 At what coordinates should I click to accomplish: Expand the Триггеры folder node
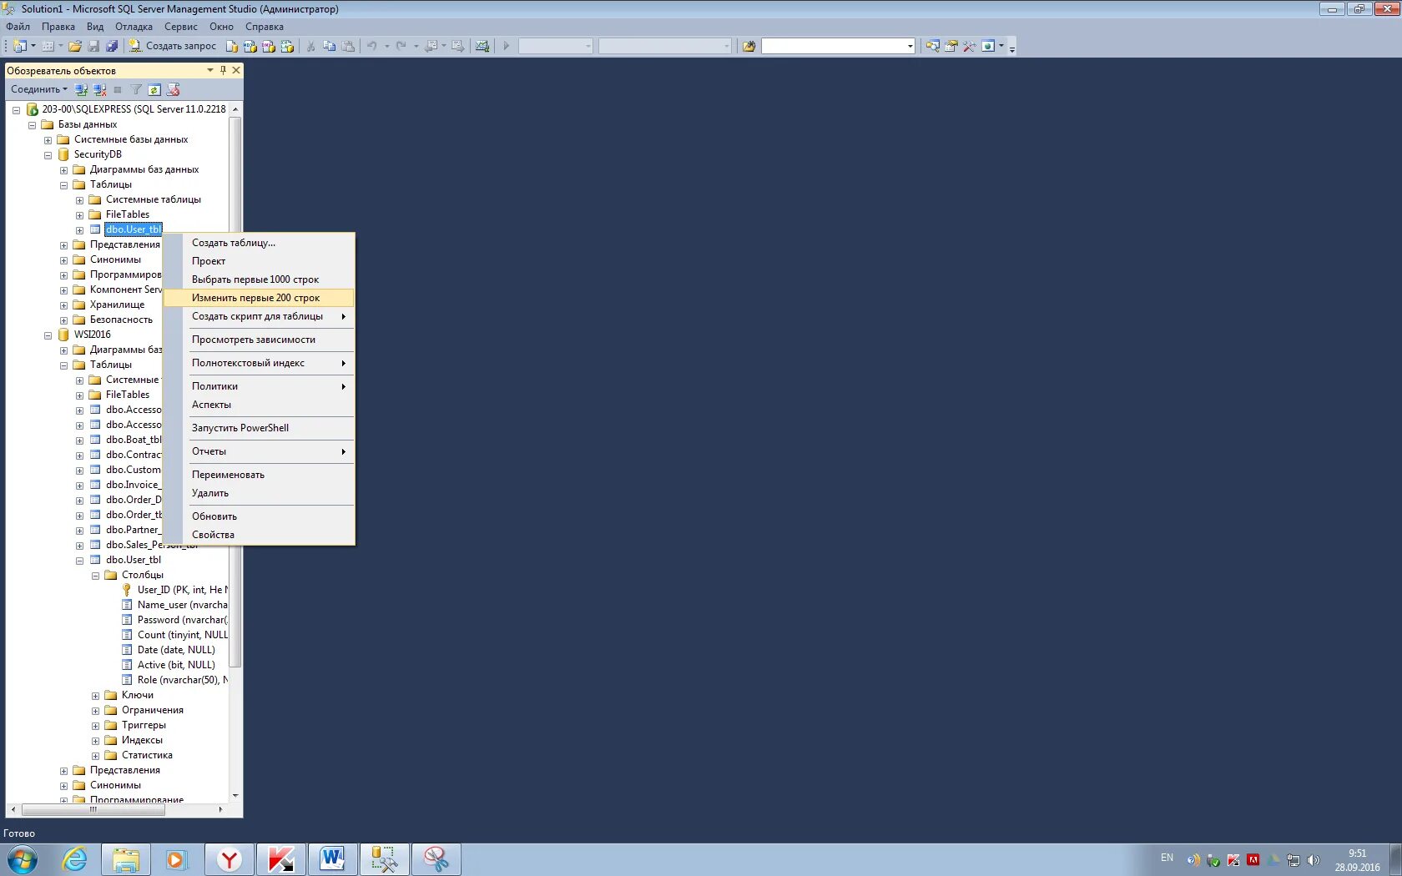[95, 726]
